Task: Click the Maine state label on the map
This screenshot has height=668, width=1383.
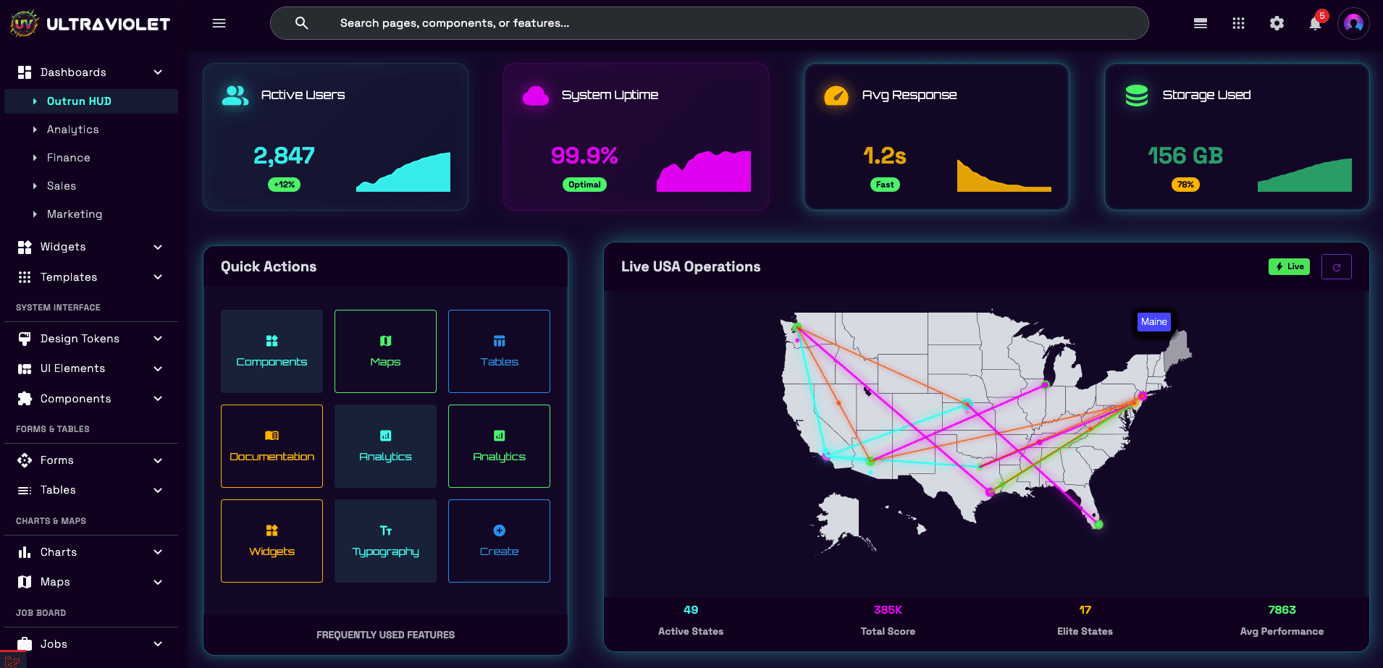Action: [x=1153, y=321]
